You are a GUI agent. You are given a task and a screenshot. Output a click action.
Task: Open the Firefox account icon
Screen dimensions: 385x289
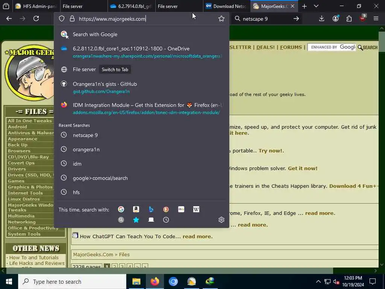click(335, 18)
